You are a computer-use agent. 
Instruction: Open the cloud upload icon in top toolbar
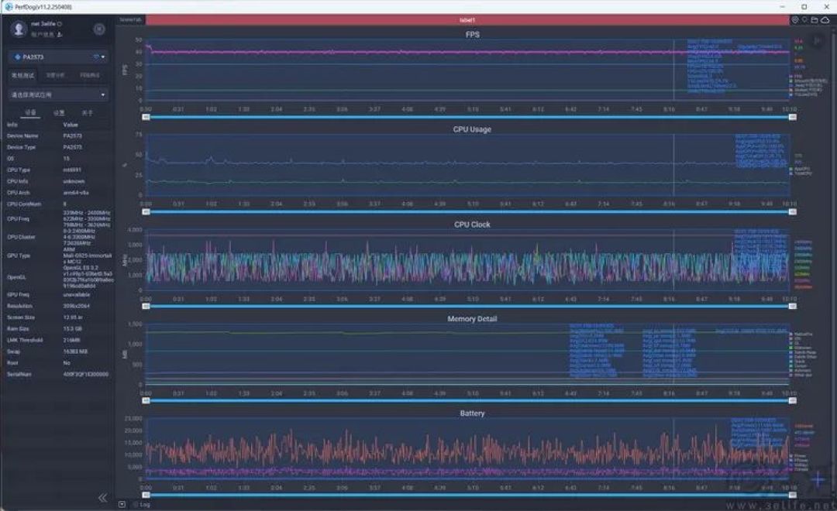(x=825, y=20)
